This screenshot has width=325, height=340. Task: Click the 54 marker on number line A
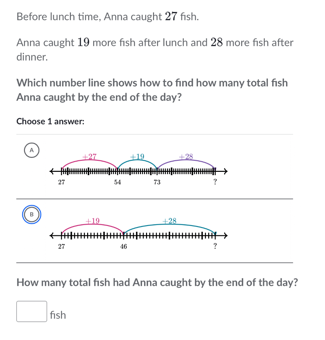(118, 182)
